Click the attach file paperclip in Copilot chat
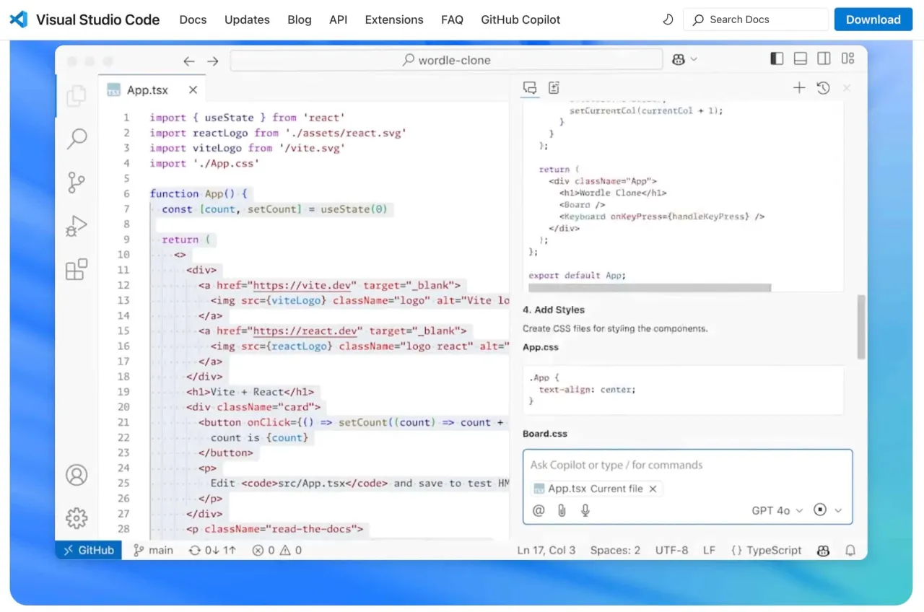This screenshot has width=924, height=612. 562,510
